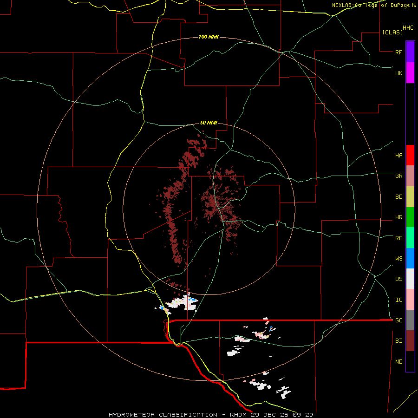This screenshot has width=418, height=418.
Task: Click the RF purple legend swatch
Action: click(x=410, y=52)
